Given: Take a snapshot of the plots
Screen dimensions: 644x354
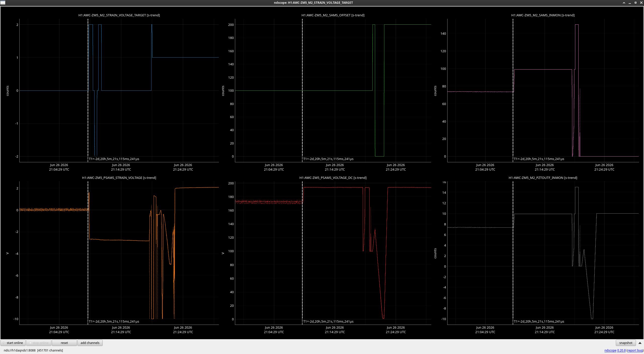Looking at the screenshot, I should 626,343.
